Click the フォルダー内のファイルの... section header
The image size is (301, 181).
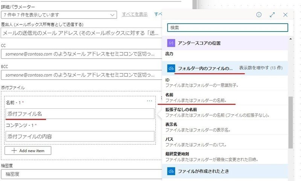coord(225,68)
